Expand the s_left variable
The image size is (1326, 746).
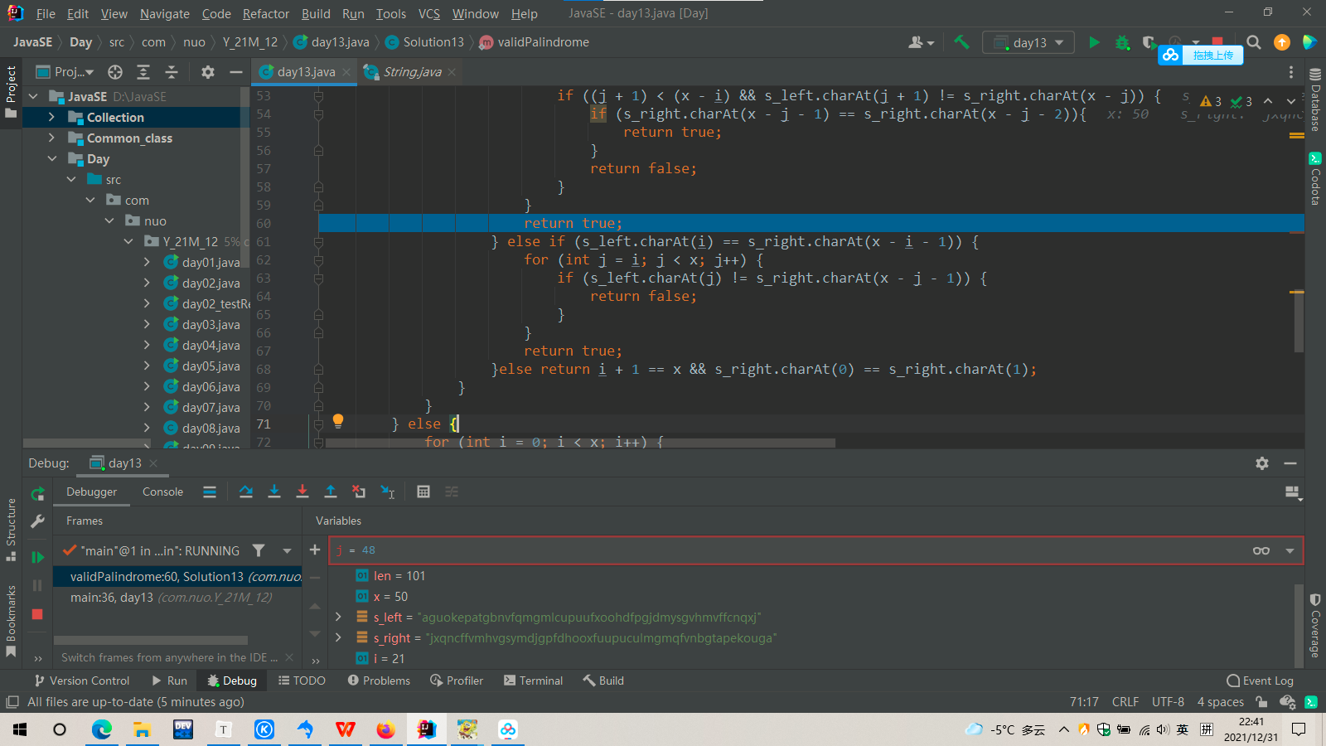click(338, 617)
